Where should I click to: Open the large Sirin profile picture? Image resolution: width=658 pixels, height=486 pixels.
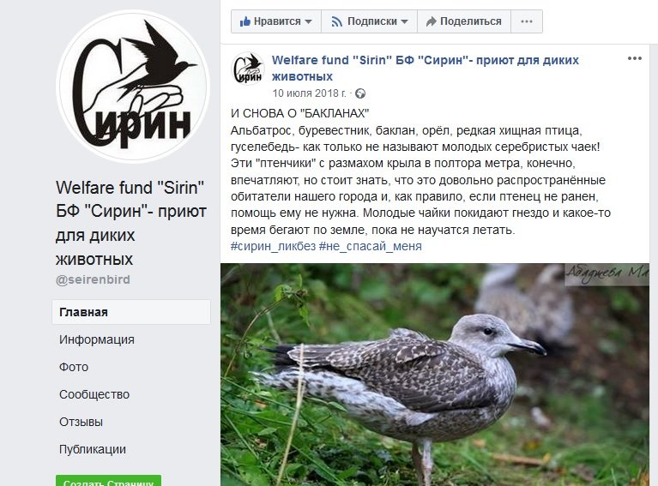(x=133, y=87)
